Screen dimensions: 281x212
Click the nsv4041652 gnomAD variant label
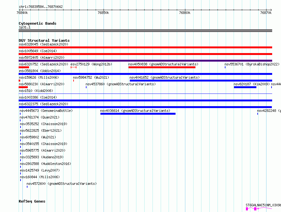pos(164,77)
